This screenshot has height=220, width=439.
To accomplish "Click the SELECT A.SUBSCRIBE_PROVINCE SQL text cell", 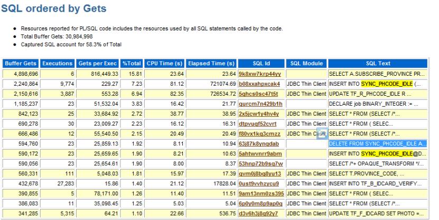I will pos(378,74).
